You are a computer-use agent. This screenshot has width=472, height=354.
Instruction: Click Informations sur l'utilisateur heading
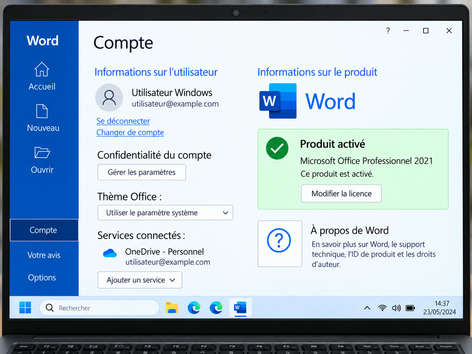[x=156, y=72]
